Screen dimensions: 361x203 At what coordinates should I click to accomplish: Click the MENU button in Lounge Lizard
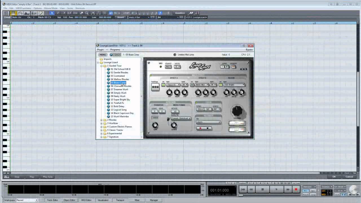[x=103, y=55]
